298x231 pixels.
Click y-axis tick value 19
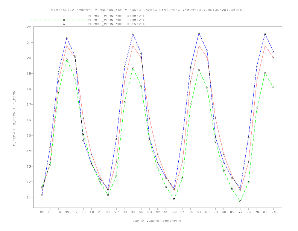click(29, 73)
